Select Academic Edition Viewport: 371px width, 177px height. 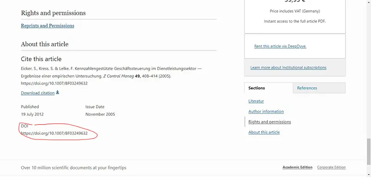[x=297, y=167]
